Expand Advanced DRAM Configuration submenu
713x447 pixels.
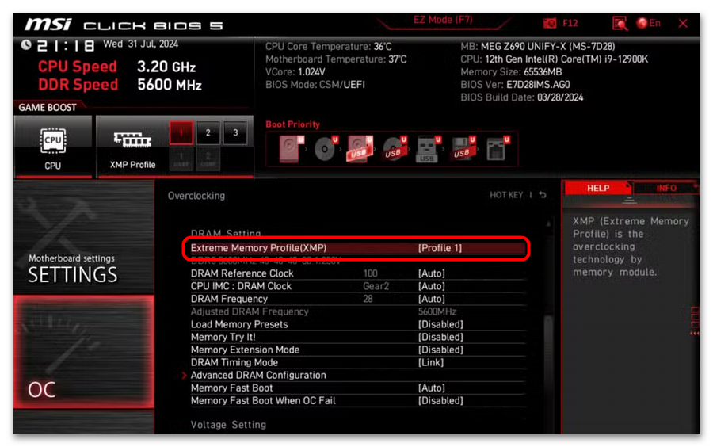258,375
